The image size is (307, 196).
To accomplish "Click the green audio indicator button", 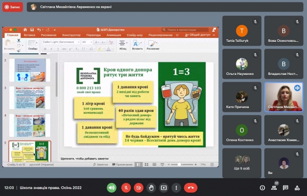I will (x=112, y=187).
